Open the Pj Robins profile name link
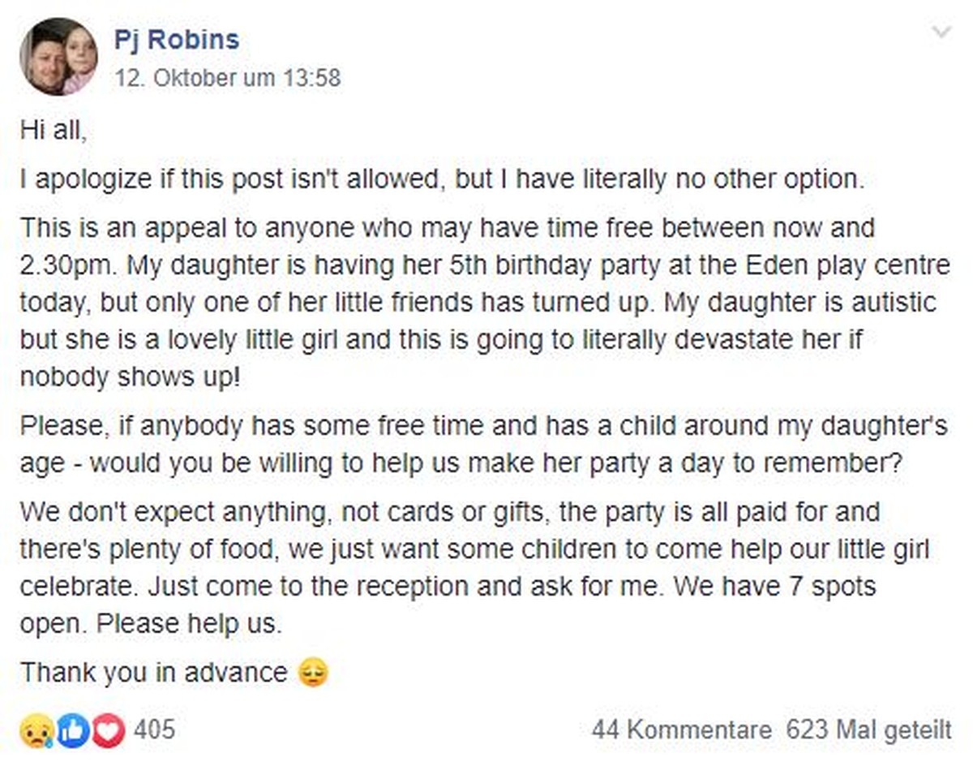Screen dimensions: 973x766 pyautogui.click(x=176, y=39)
